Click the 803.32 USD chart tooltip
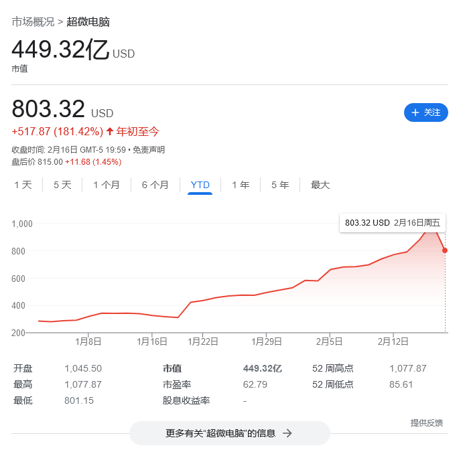The image size is (465, 464). click(x=393, y=223)
